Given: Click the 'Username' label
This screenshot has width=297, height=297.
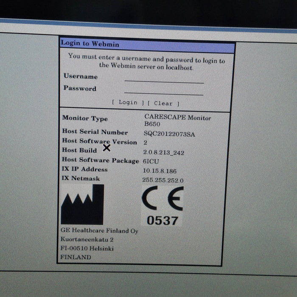Looking at the screenshot, I should 81,76.
